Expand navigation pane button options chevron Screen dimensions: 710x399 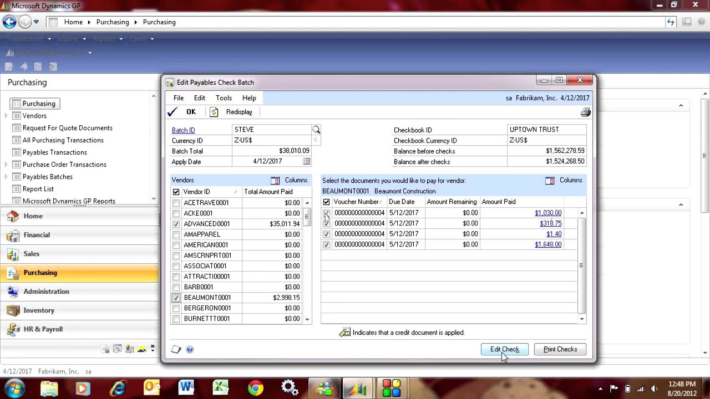(153, 349)
